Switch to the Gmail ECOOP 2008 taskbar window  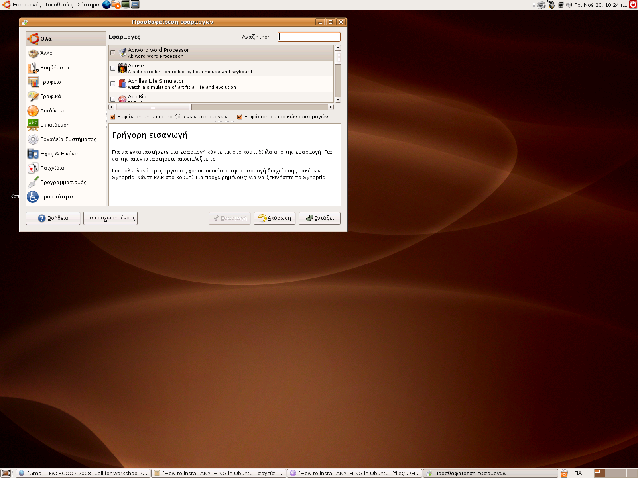83,473
